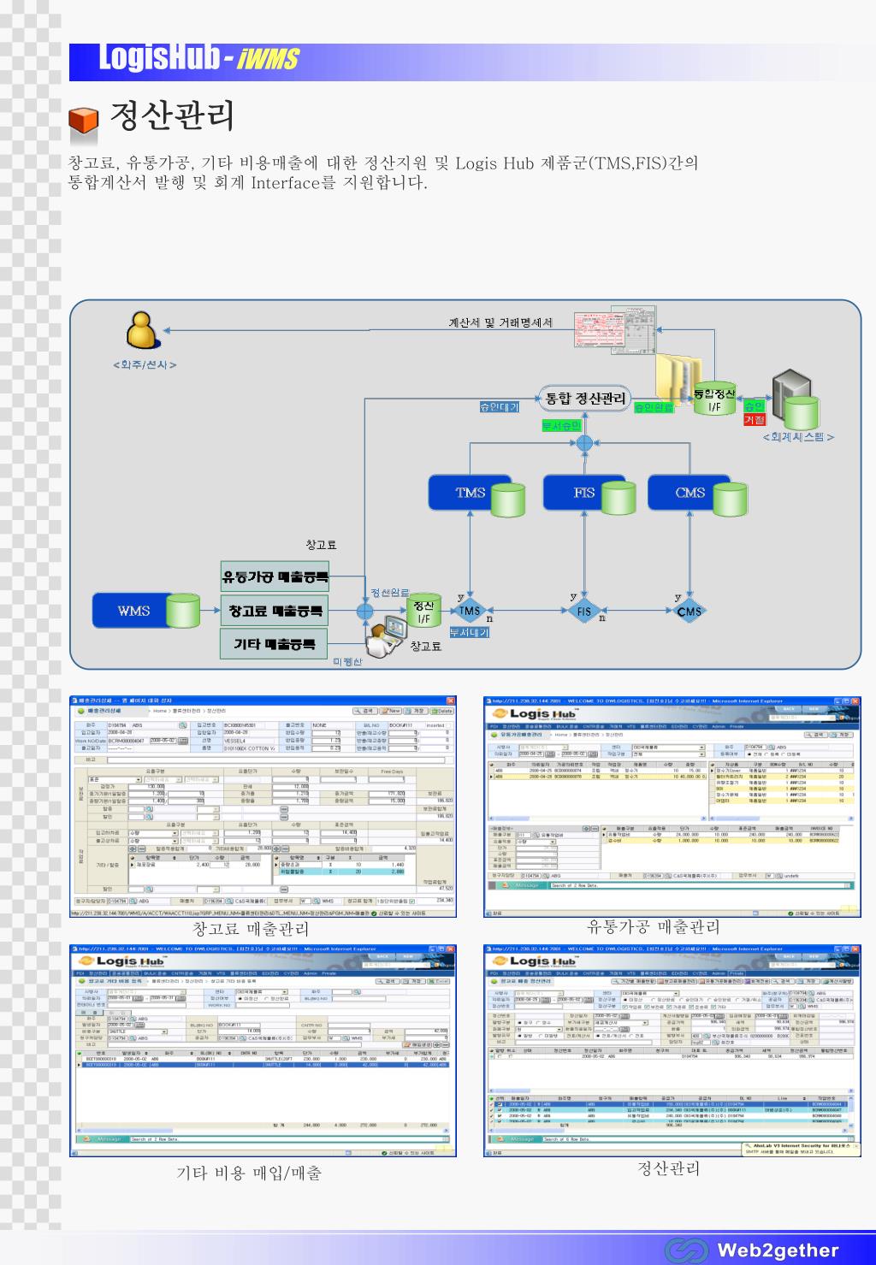Image resolution: width=876 pixels, height=1265 pixels.
Task: Click the 부서승인 green label
Action: (x=561, y=425)
